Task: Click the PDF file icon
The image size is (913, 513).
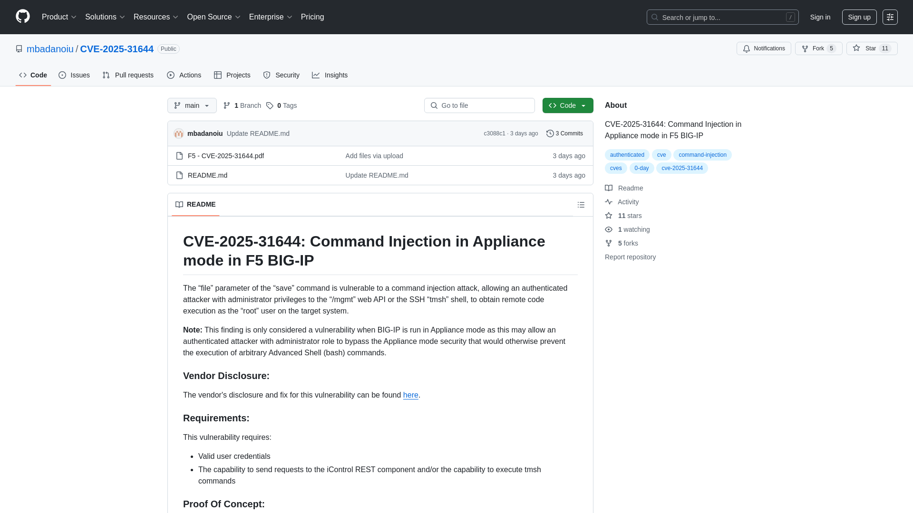Action: (179, 156)
